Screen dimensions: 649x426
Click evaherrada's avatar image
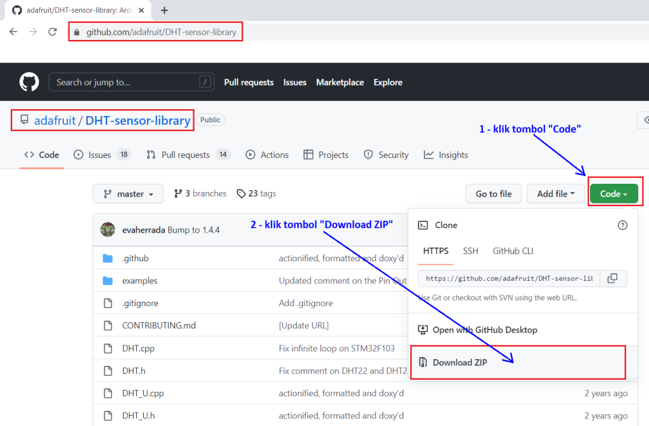[109, 231]
